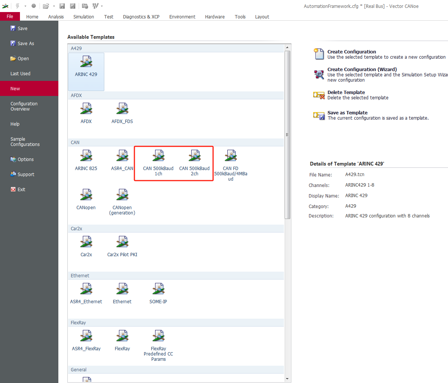448x383 pixels.
Task: Click the Save As floppy disk toolbar icon
Action: coord(73,6)
